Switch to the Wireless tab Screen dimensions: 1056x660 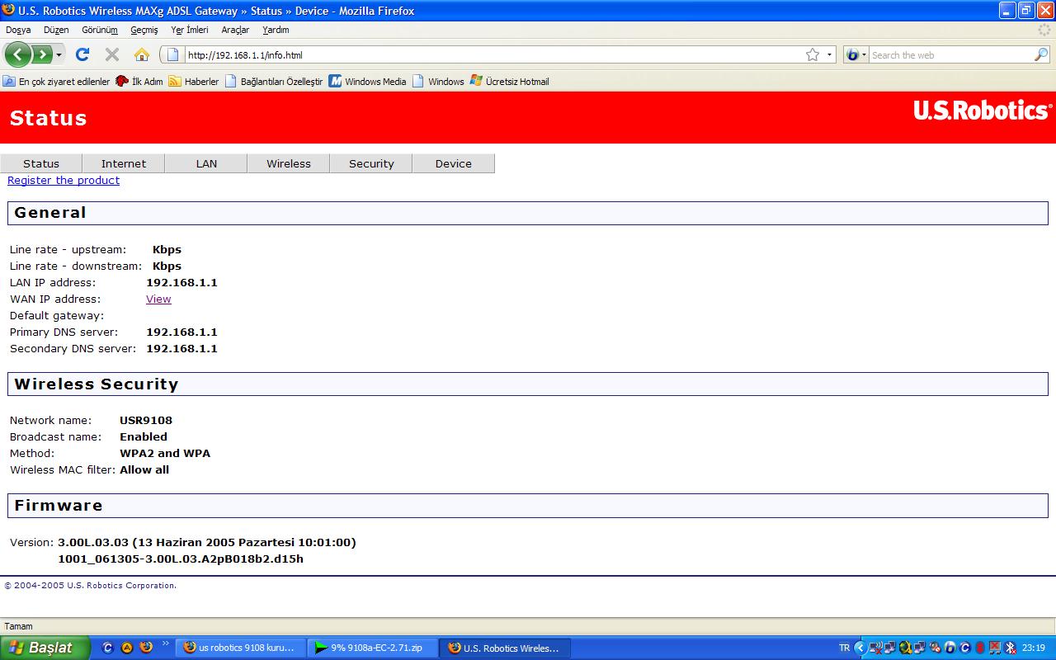pyautogui.click(x=289, y=163)
